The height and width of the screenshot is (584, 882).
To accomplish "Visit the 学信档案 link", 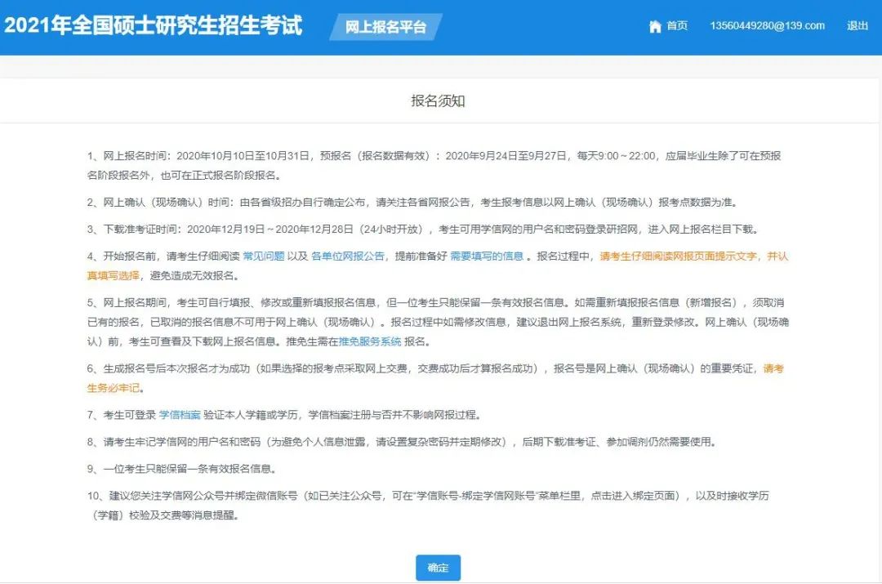I will (180, 415).
